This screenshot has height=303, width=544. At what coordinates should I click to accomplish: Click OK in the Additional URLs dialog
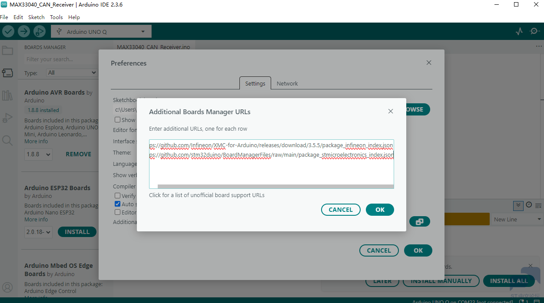[x=380, y=210]
